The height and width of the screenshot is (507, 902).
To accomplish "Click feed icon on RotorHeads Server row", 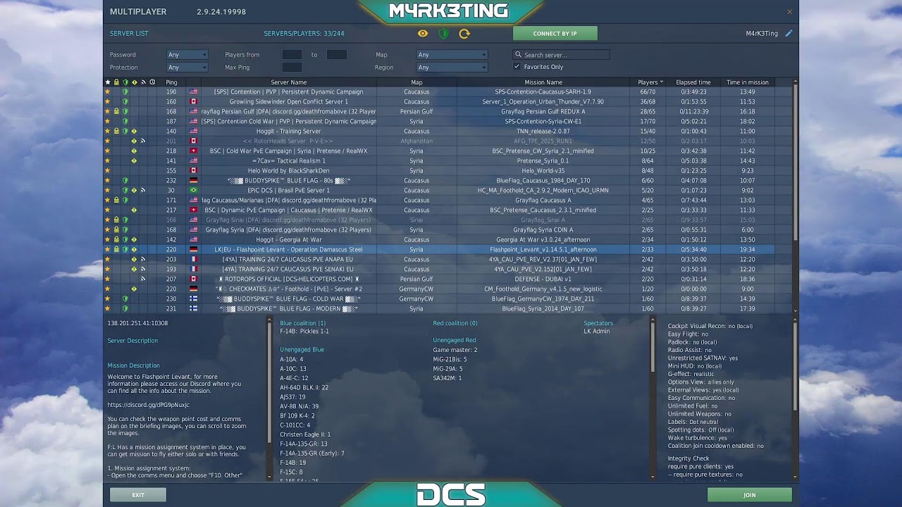I will pos(143,141).
